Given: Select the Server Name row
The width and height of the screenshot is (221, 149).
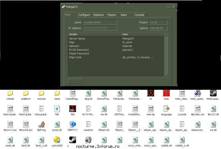Looking at the screenshot, I should click(x=116, y=39).
